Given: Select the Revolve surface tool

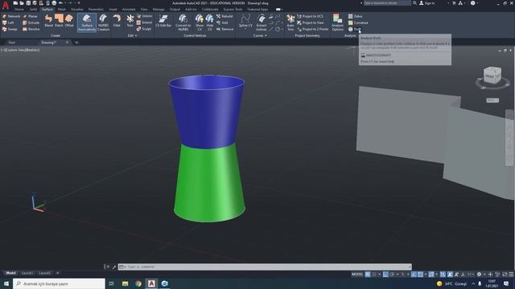Looking at the screenshot, I should (31, 29).
